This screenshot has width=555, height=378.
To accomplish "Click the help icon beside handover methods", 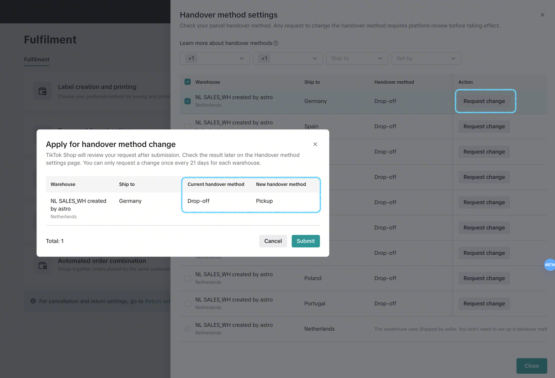I will click(276, 43).
